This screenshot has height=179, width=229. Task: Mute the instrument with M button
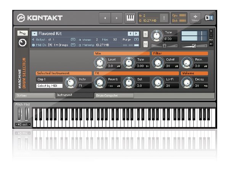tap(145, 44)
